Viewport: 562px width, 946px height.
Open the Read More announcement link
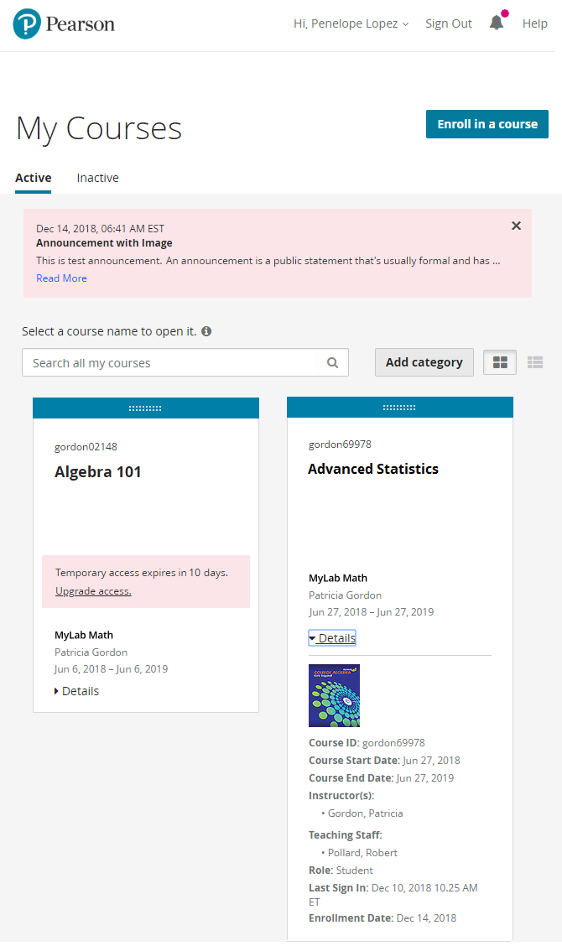tap(61, 278)
